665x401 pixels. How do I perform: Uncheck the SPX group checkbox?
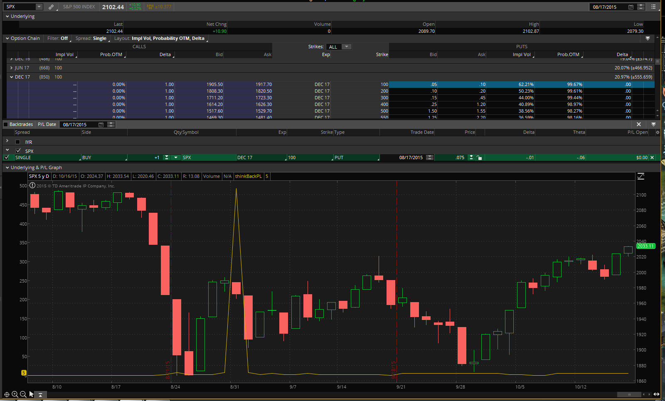pos(18,151)
